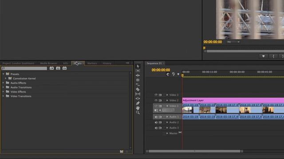Click Program monitor playhead marker
The image size is (284, 159).
(x=204, y=48)
